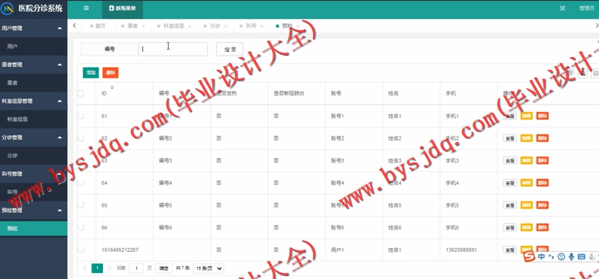
Task: Toggle the sidebar with the hamburger icon
Action: coord(87,8)
